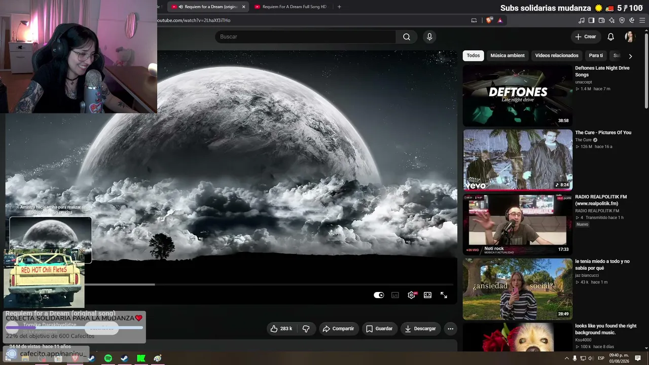Open the browser hamburger menu

[x=642, y=20]
